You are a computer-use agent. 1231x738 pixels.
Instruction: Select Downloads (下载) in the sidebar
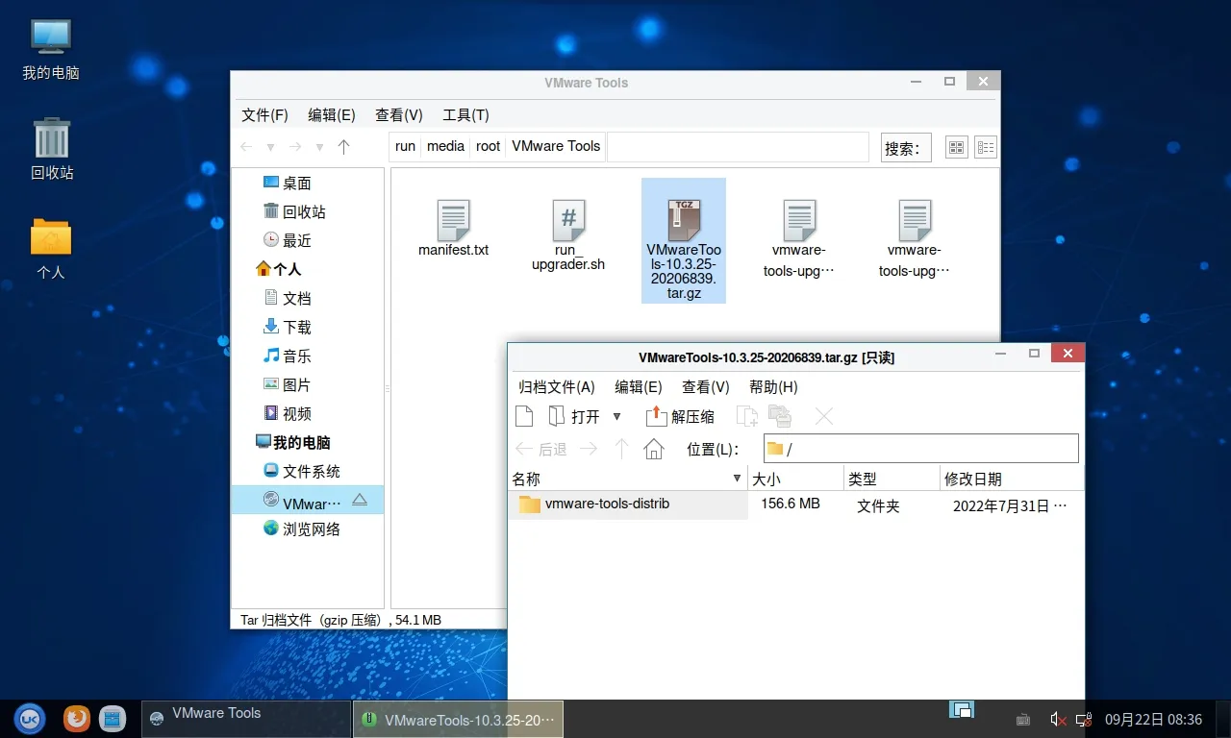pos(296,327)
